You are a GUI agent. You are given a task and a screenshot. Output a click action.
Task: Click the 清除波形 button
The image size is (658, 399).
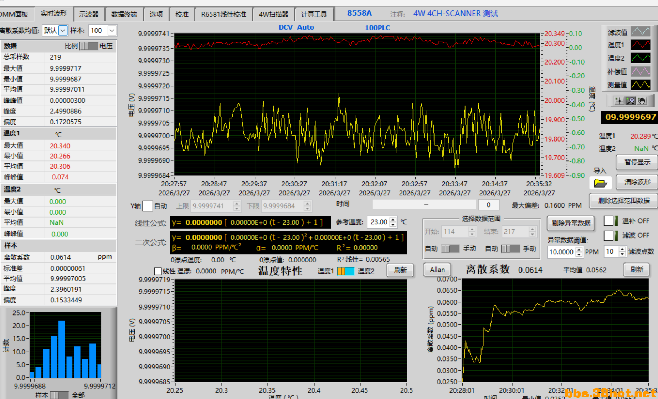(x=637, y=182)
